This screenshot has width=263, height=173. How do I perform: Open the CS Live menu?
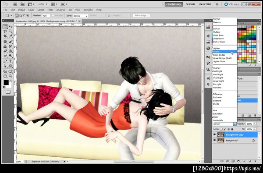tap(232, 4)
